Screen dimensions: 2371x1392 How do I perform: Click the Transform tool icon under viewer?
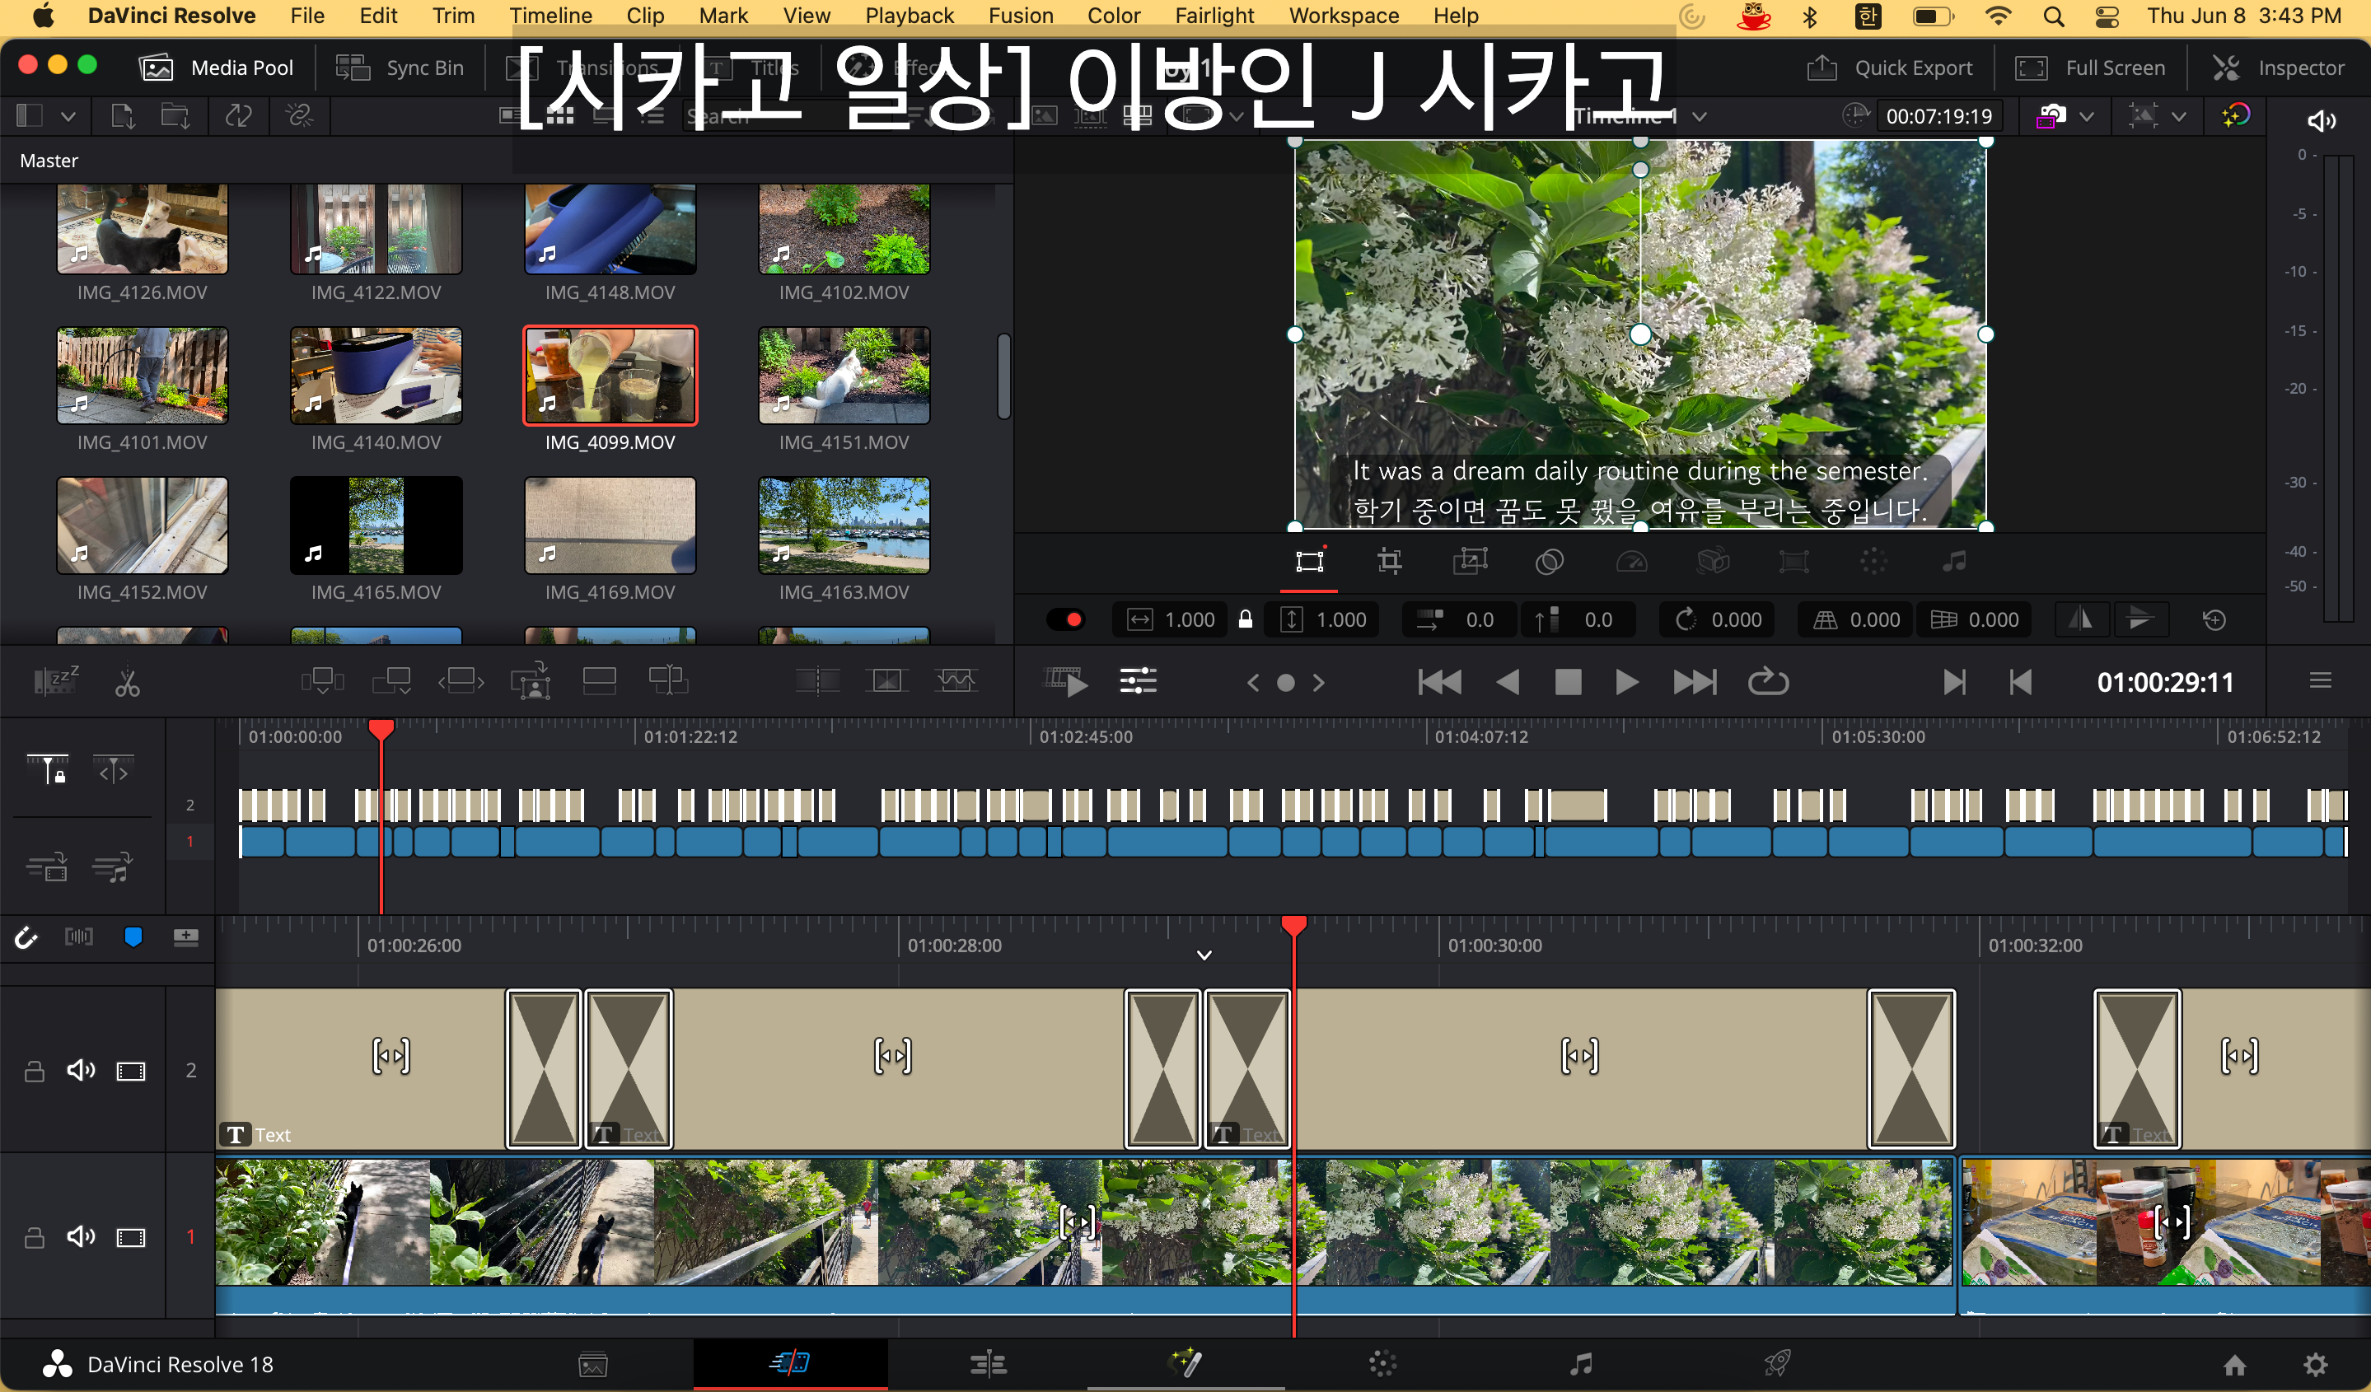(1309, 562)
